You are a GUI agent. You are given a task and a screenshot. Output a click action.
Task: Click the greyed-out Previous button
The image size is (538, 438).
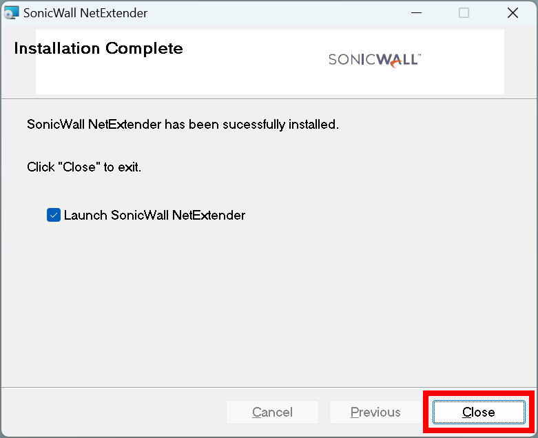pyautogui.click(x=375, y=412)
